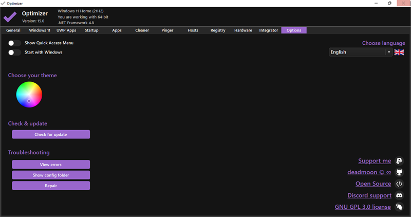Image resolution: width=411 pixels, height=217 pixels.
Task: Click the small title bar checkmark icon
Action: [3, 4]
